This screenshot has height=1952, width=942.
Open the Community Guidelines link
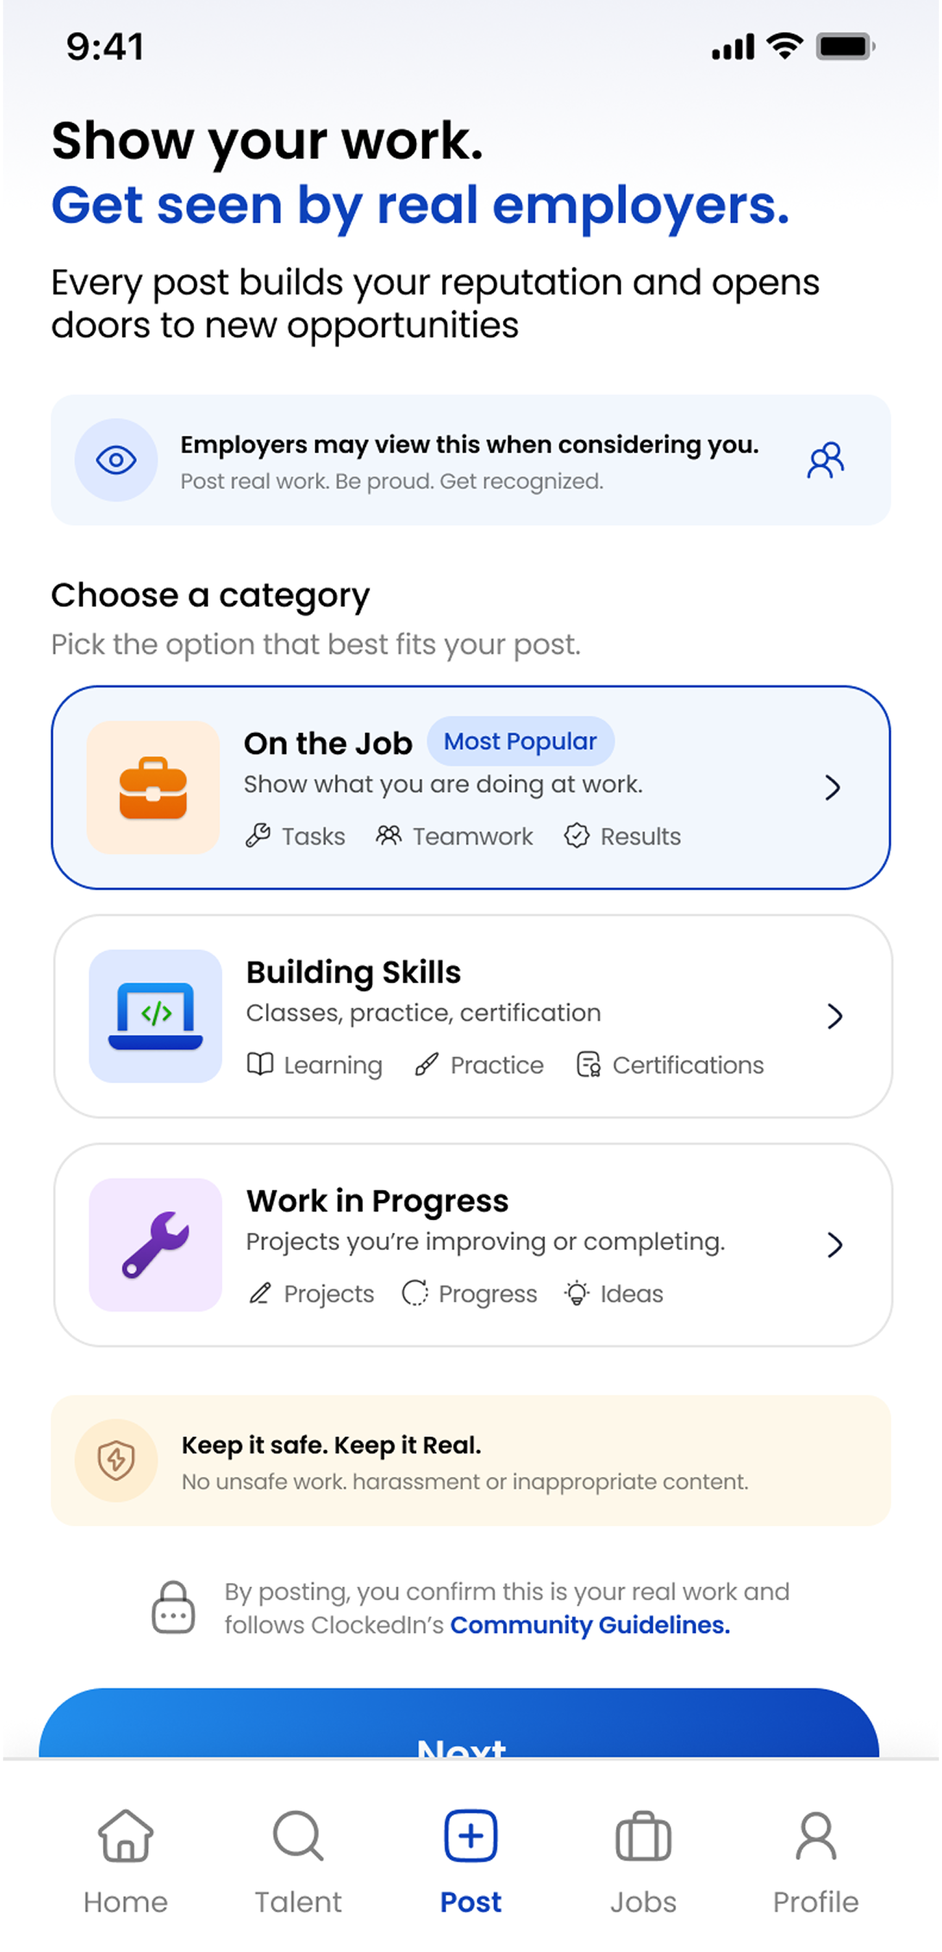(x=591, y=1625)
